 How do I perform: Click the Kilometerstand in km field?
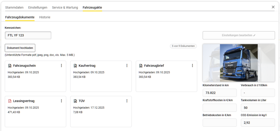point(219,93)
